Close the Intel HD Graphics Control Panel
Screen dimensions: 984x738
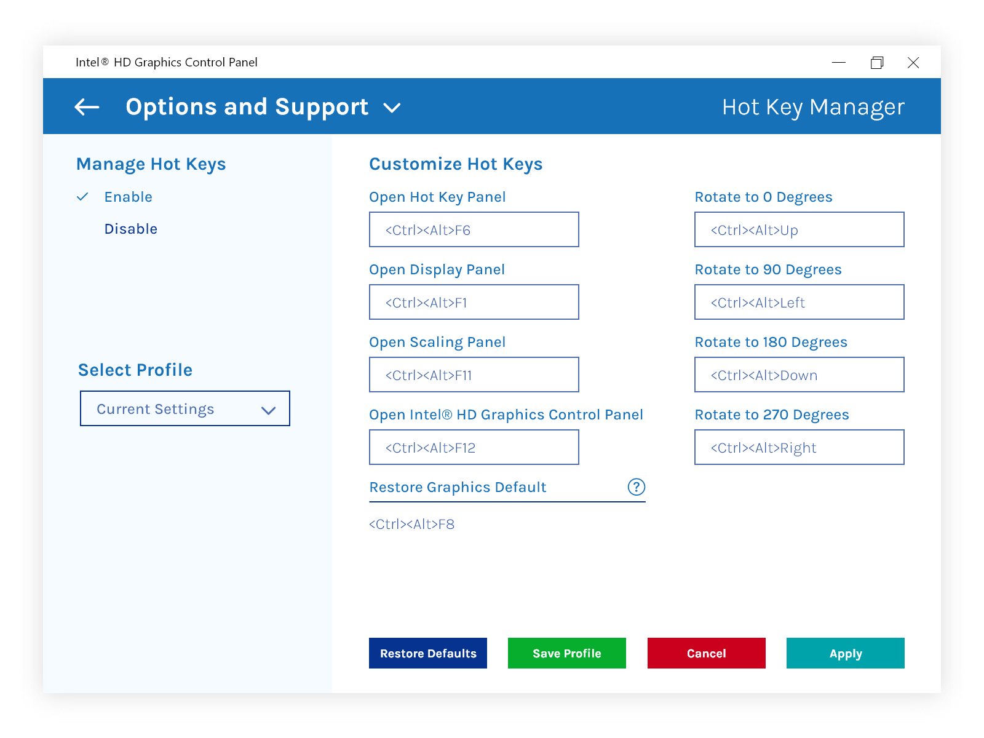(x=913, y=62)
